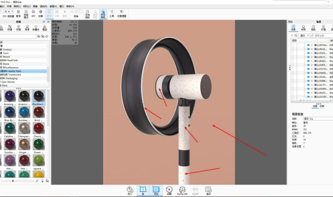Screen dimensions: 333x197
Task: Click the thumbnail size slider handle
Action: pos(13,181)
